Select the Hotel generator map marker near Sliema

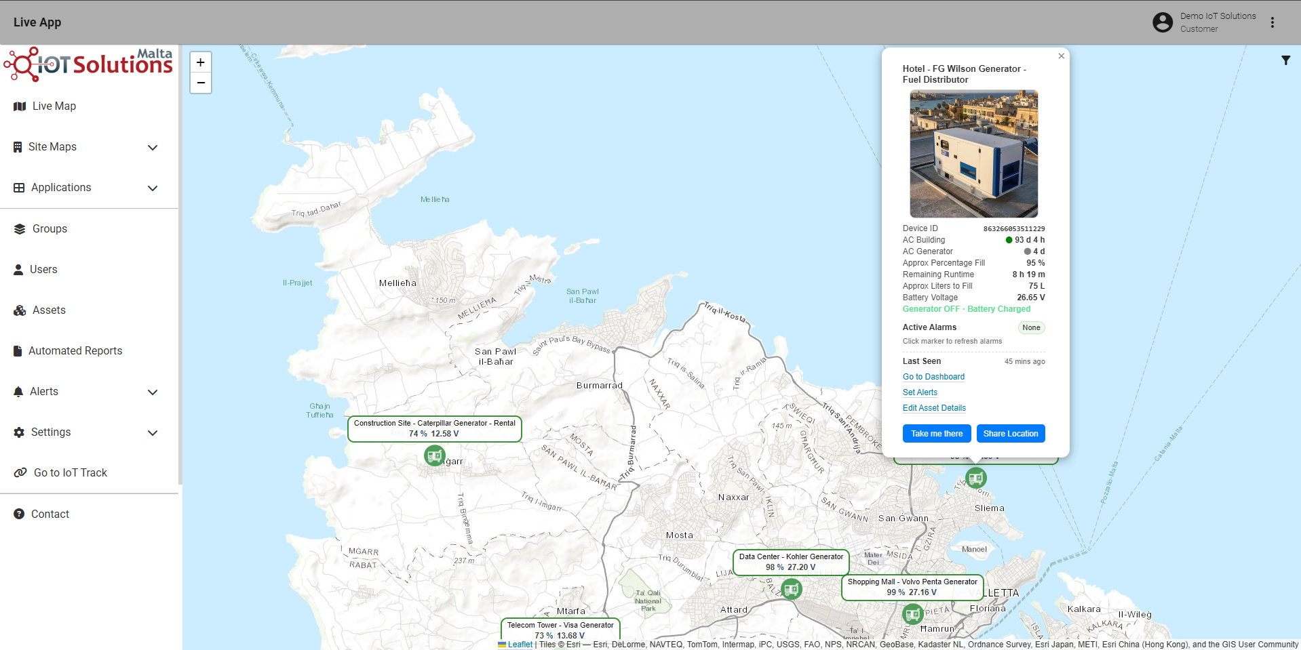coord(976,478)
